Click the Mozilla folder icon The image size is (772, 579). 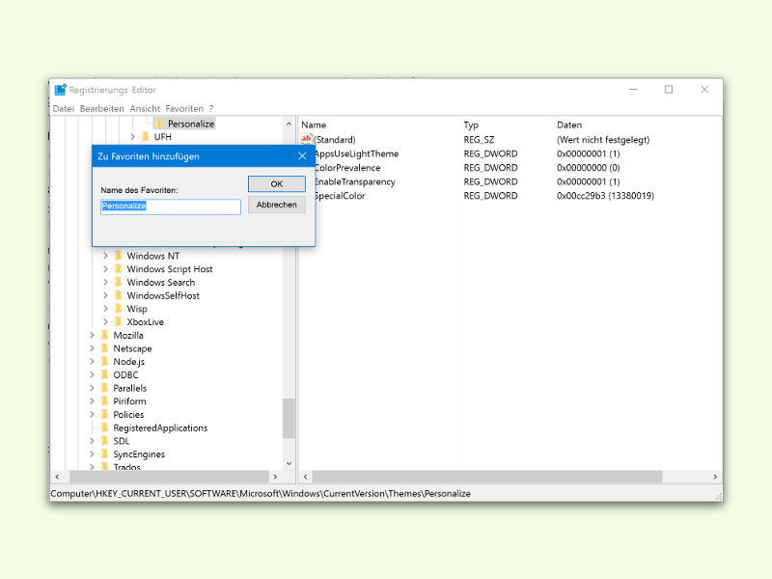[x=104, y=335]
